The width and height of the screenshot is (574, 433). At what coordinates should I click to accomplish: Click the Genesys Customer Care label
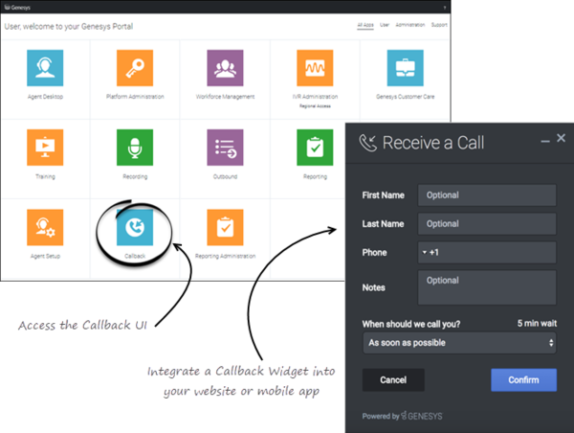tap(406, 97)
